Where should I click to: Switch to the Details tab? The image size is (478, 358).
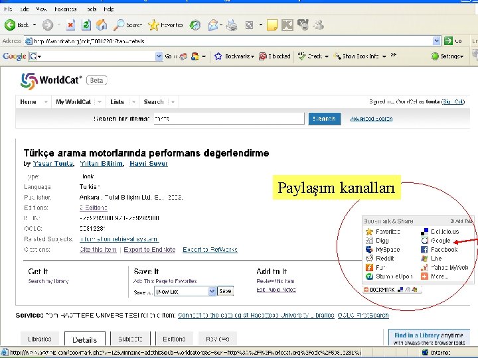point(85,339)
